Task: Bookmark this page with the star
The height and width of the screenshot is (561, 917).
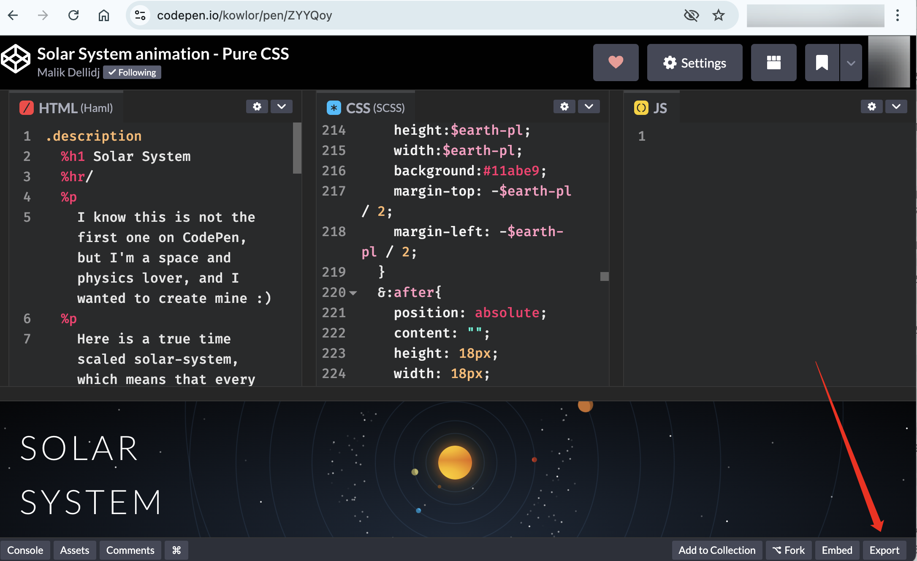Action: point(718,16)
